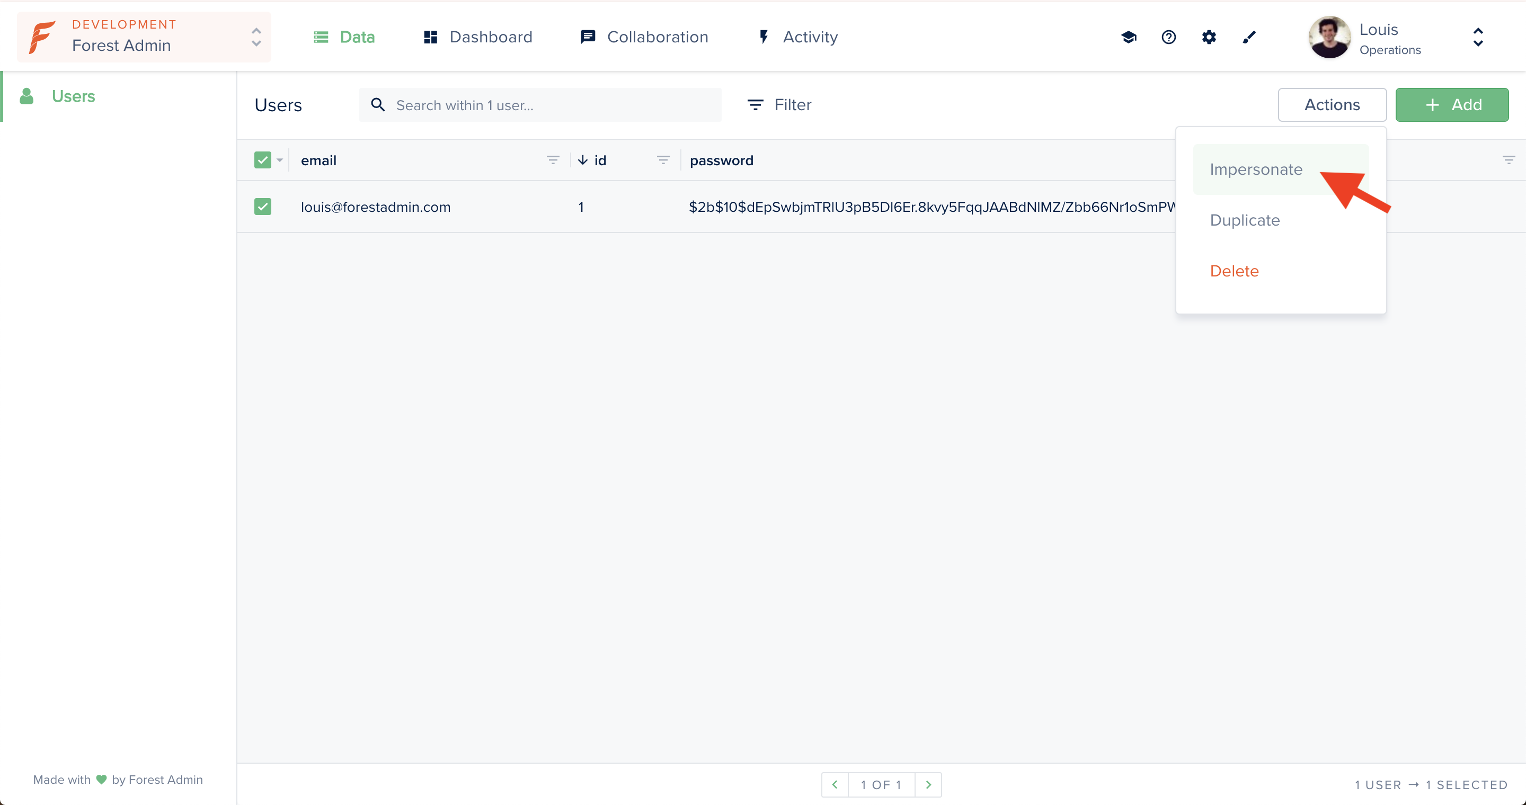
Task: Click the email column filter icon
Action: 553,160
